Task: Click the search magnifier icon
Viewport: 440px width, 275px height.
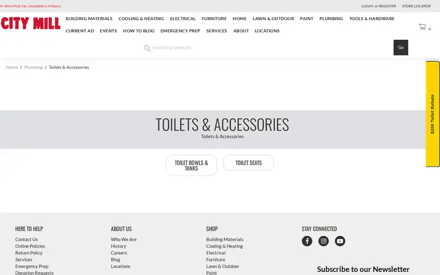Action: coord(147,48)
